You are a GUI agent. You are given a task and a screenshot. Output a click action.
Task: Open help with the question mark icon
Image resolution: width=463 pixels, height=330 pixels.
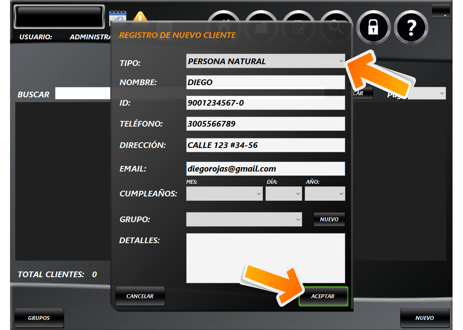[411, 27]
